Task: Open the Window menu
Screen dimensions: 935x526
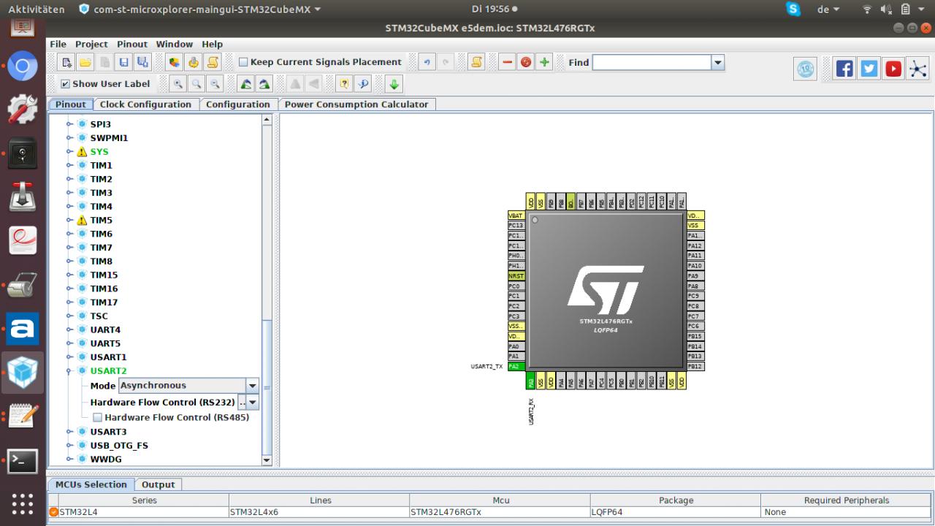Action: point(175,44)
